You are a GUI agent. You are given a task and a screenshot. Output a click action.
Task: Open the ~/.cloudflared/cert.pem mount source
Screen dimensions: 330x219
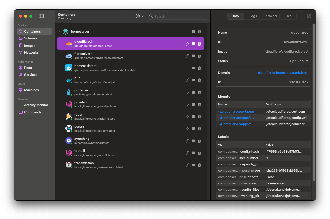(236, 111)
